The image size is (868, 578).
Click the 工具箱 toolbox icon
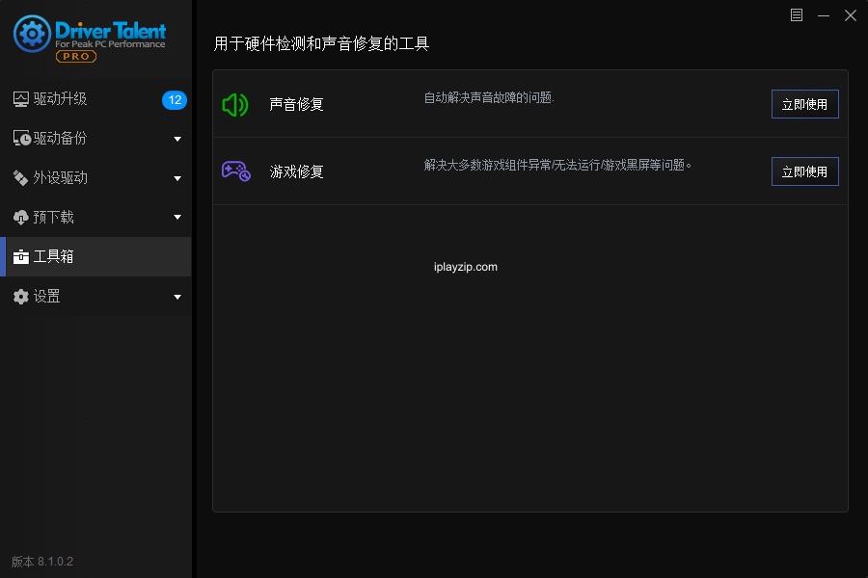click(x=21, y=256)
